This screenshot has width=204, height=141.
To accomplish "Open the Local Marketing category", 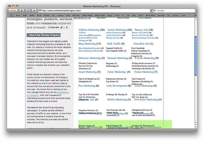I will click(143, 86).
